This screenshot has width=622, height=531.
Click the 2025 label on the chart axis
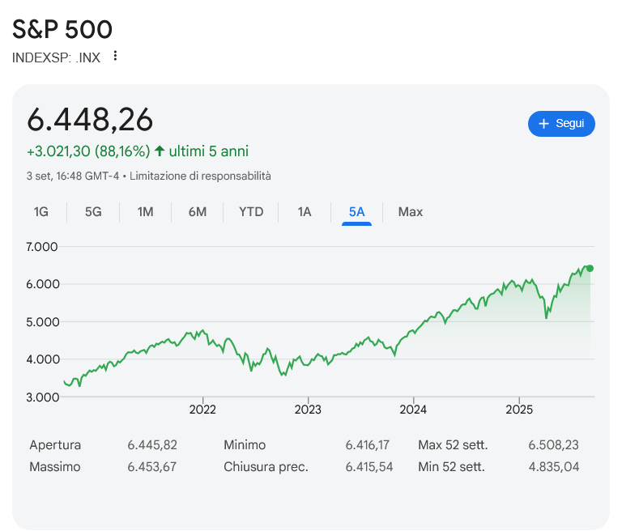click(x=518, y=409)
